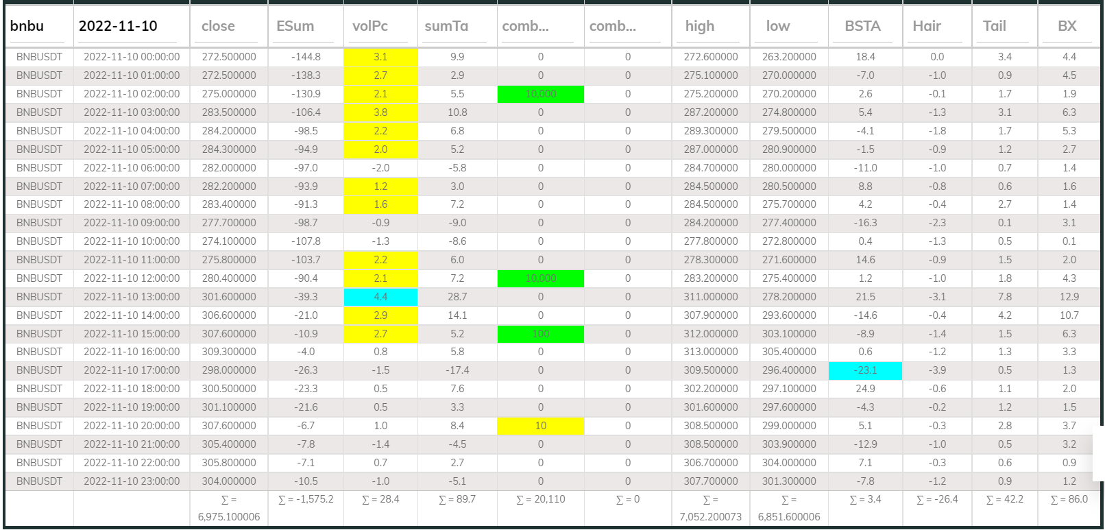Screen dimensions: 1105x530
Task: Select the yellow 3.1 volPc cell
Action: (x=380, y=57)
